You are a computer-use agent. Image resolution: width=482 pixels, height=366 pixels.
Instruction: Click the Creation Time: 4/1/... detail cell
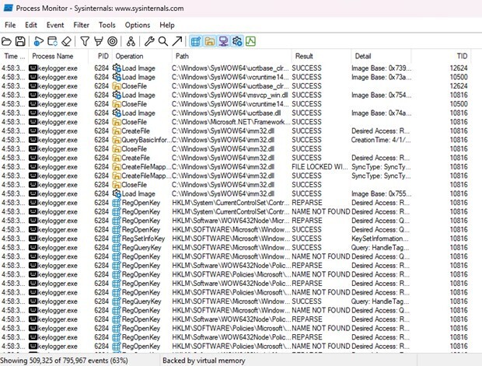click(381, 140)
